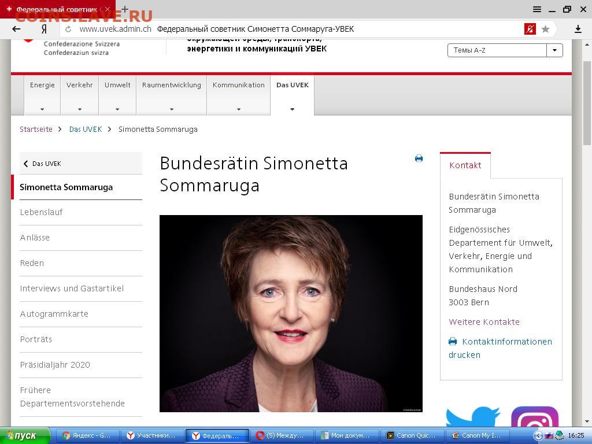Screen dimensions: 592x444
Task: Click the Yandex 'Я' home button
Action: tap(44, 29)
